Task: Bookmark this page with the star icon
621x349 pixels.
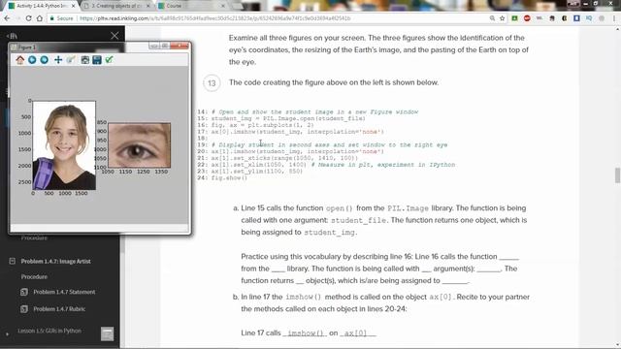Action: point(503,18)
